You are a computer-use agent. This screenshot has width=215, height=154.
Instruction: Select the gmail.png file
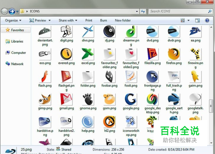pos(66,102)
